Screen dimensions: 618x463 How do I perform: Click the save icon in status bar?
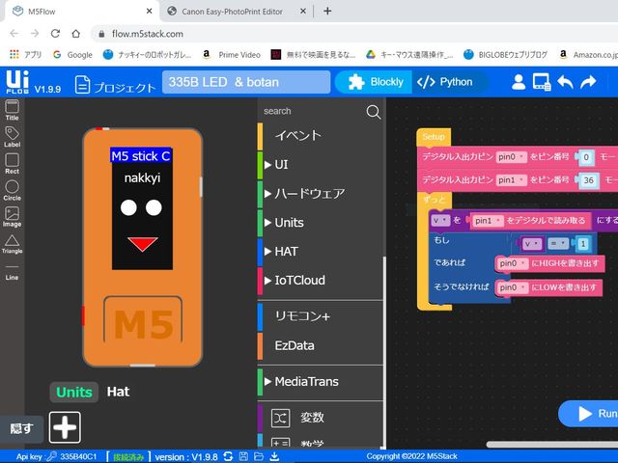coord(243,456)
